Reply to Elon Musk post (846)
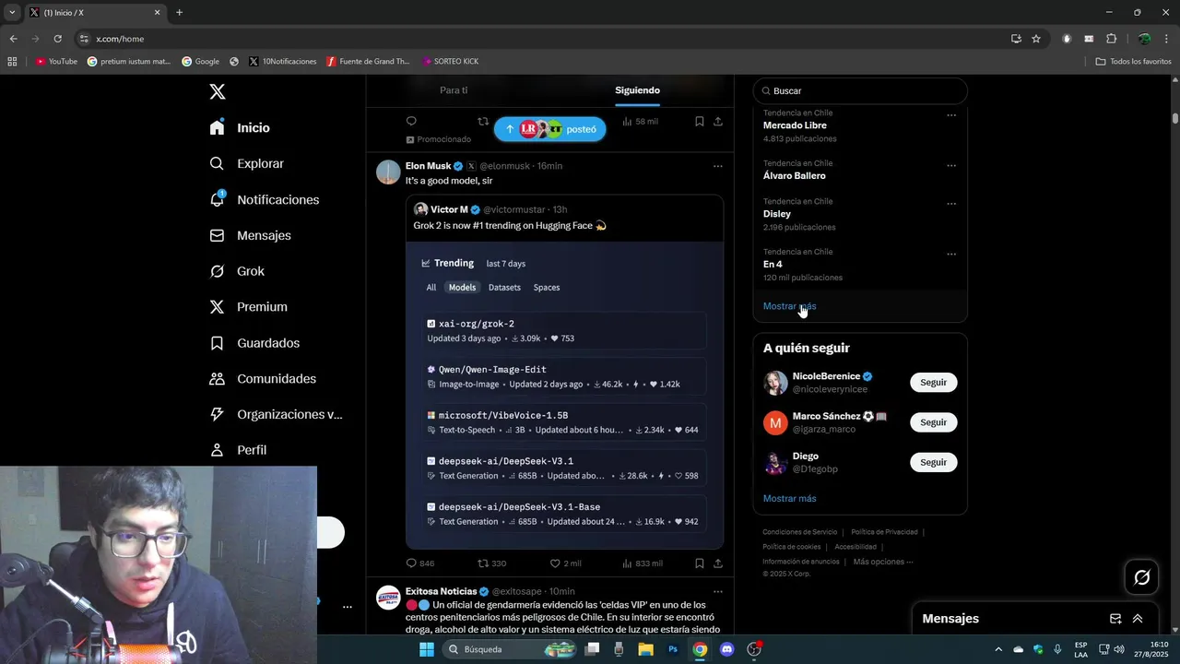1180x664 pixels. click(420, 563)
